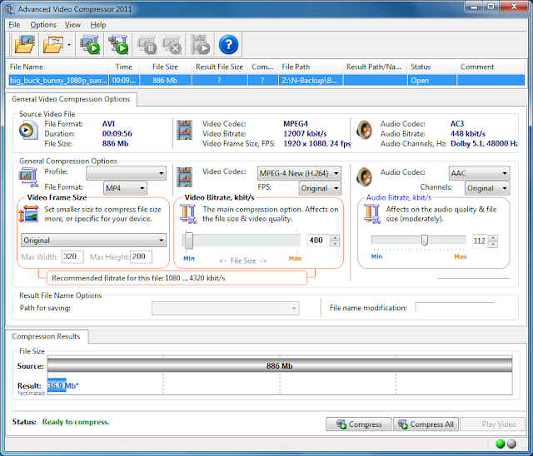The image size is (533, 456).
Task: Click the open video file toolbar icon
Action: 24,44
